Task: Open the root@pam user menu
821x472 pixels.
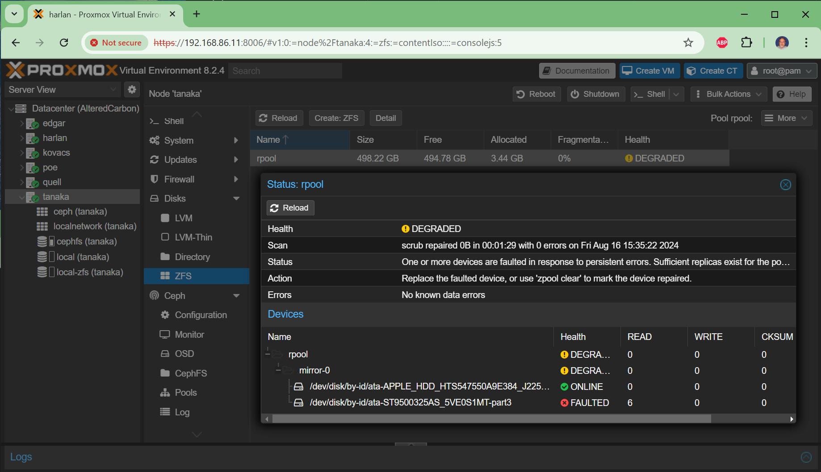Action: click(782, 71)
